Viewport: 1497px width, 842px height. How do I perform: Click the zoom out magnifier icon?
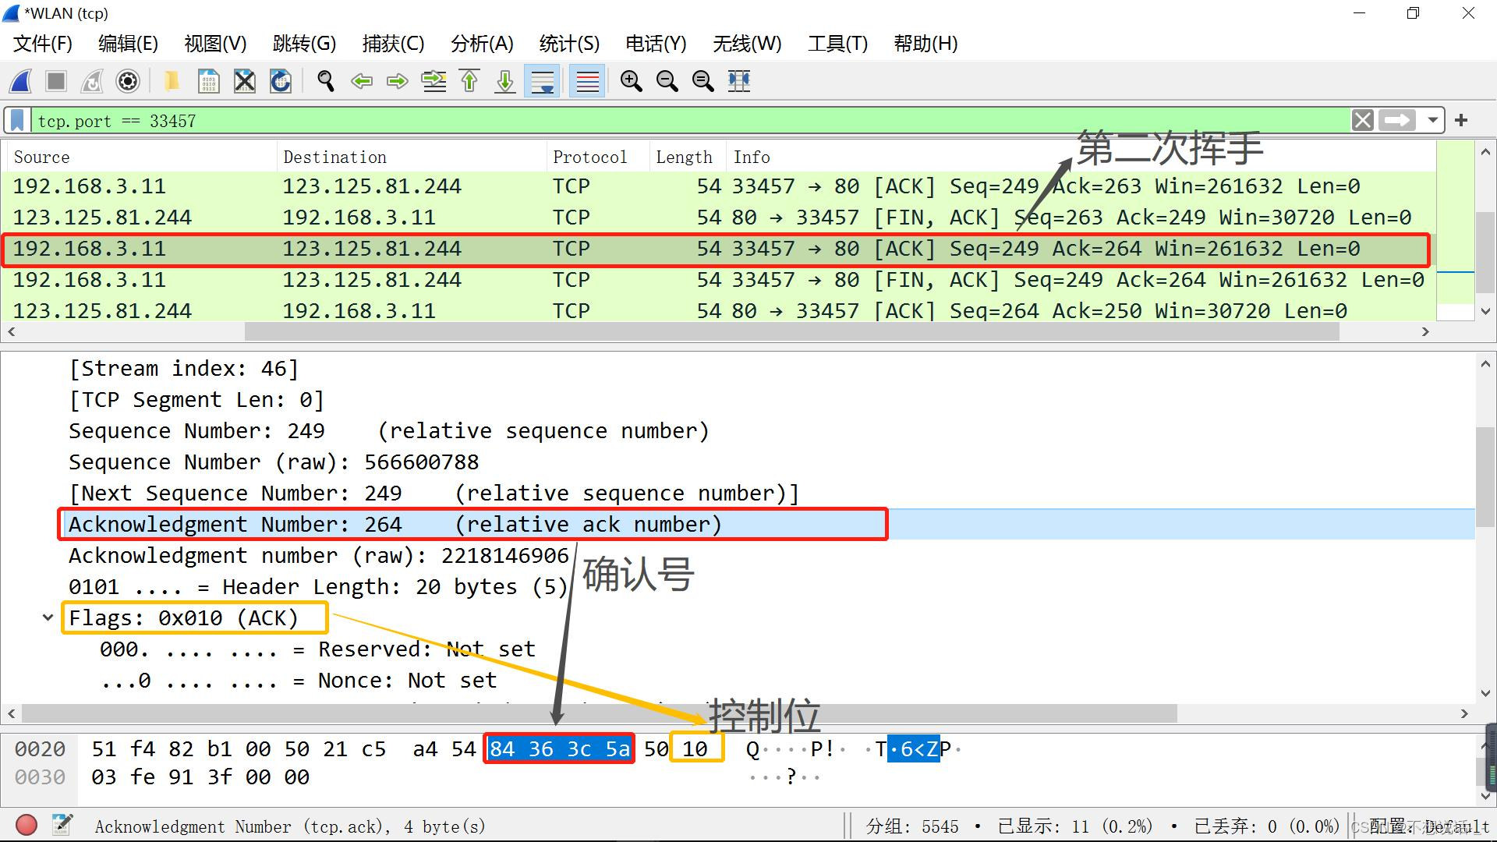pos(667,81)
